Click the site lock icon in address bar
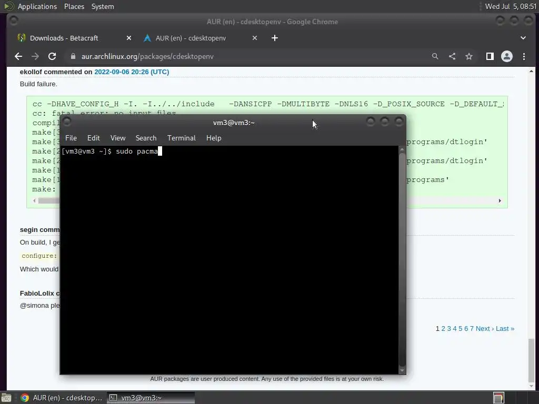The image size is (539, 404). pos(73,56)
